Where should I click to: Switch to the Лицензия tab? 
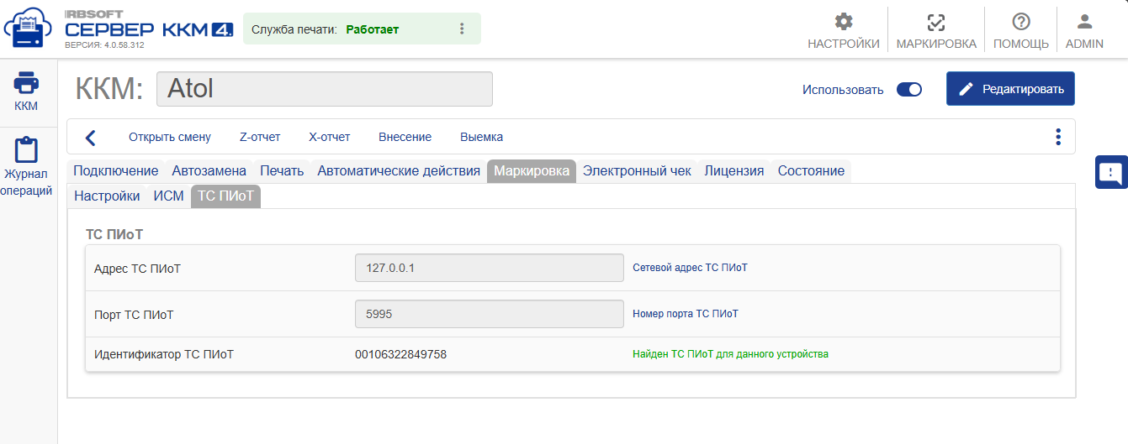tap(733, 171)
